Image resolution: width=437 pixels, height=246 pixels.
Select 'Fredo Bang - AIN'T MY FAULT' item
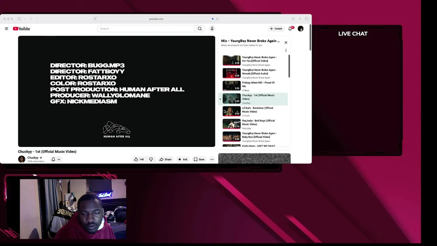point(253,146)
